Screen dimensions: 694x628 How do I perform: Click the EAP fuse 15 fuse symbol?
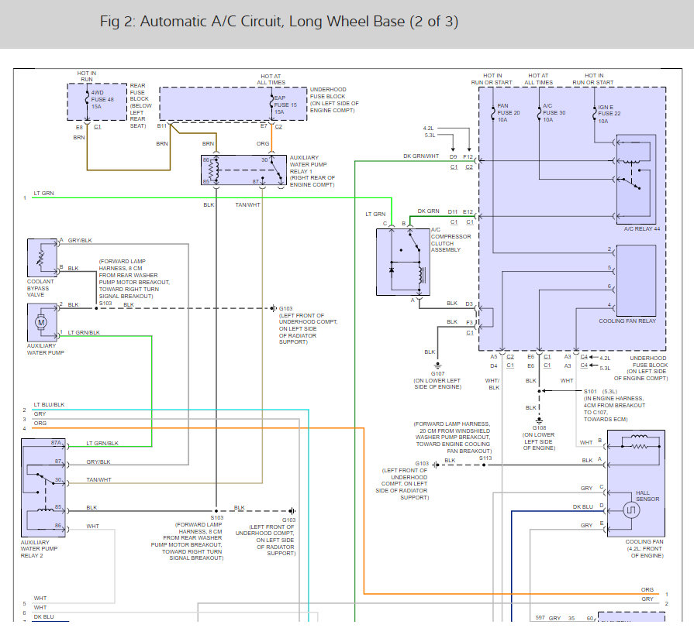click(x=271, y=101)
